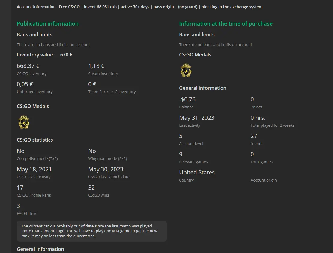Click the Inventory value — 670 € heading
333x253 pixels.
click(x=45, y=55)
